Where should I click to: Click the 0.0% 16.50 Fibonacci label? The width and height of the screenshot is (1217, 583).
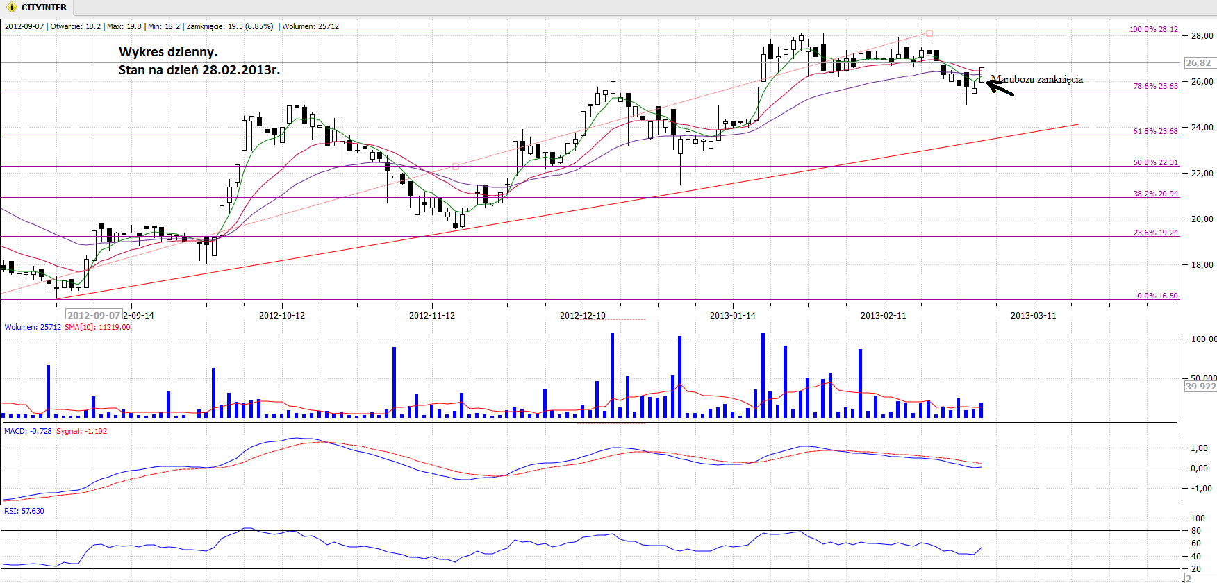tap(1157, 296)
